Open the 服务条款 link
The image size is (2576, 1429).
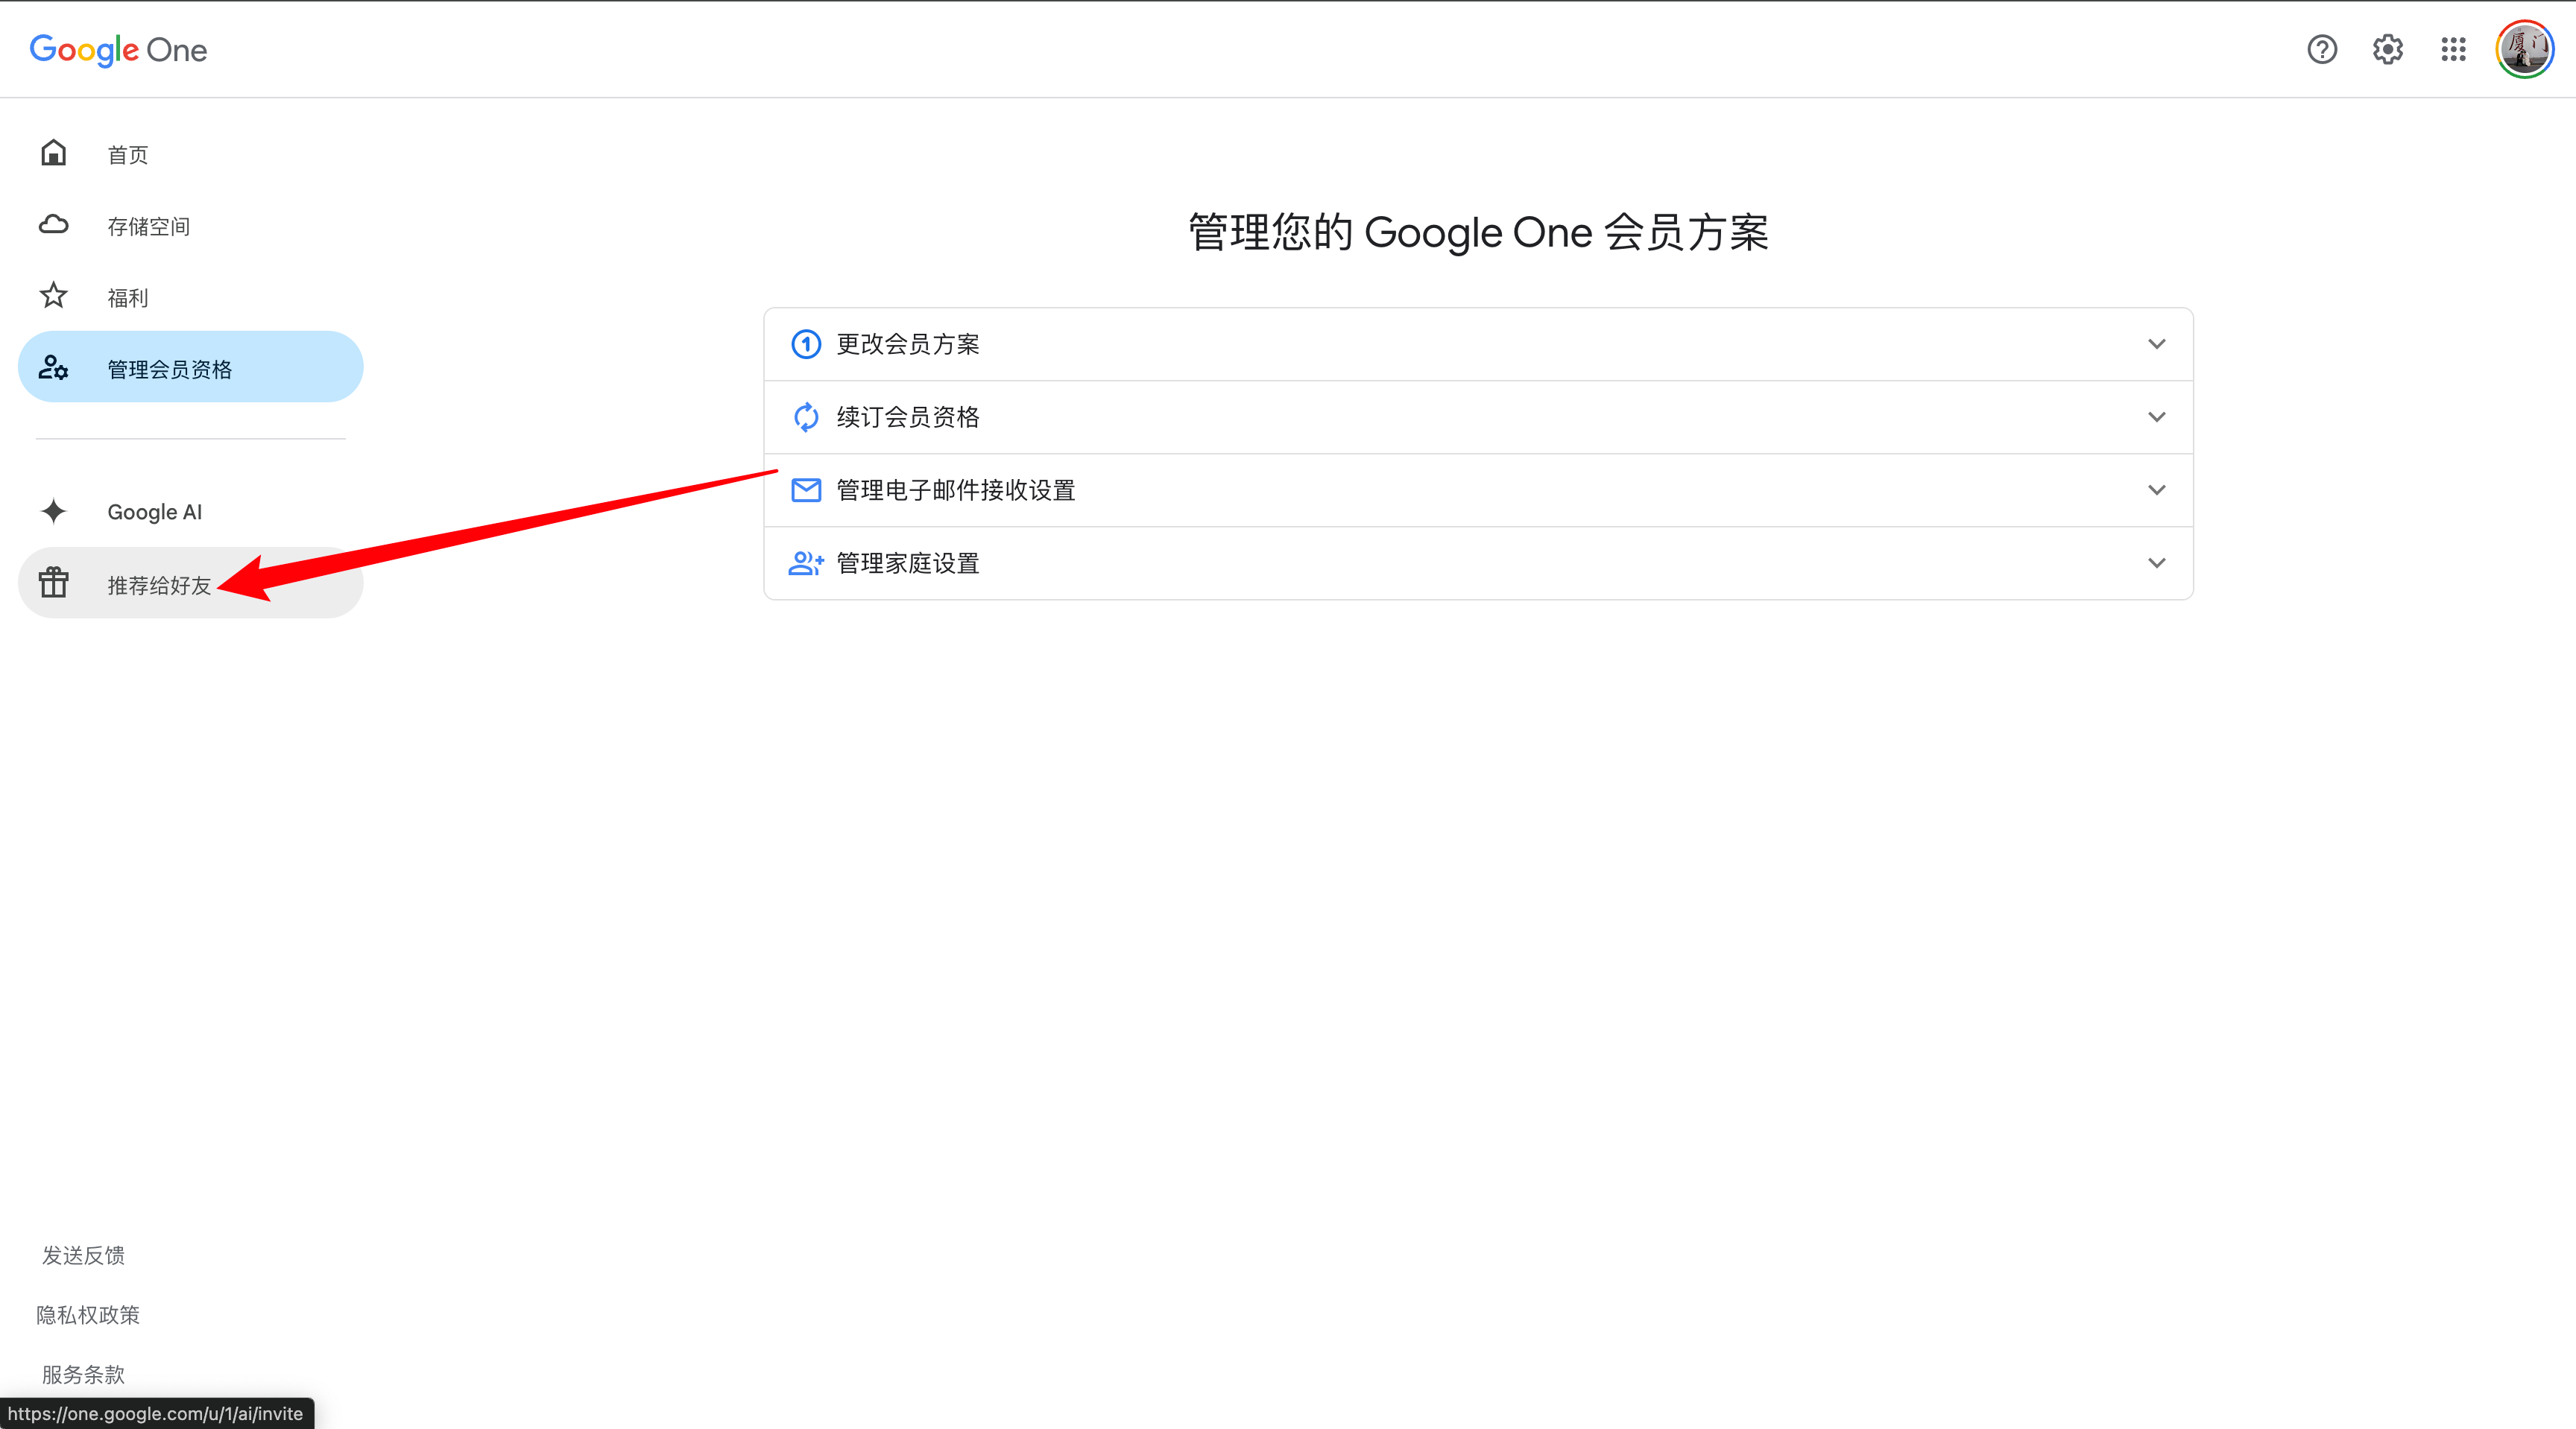[x=83, y=1374]
